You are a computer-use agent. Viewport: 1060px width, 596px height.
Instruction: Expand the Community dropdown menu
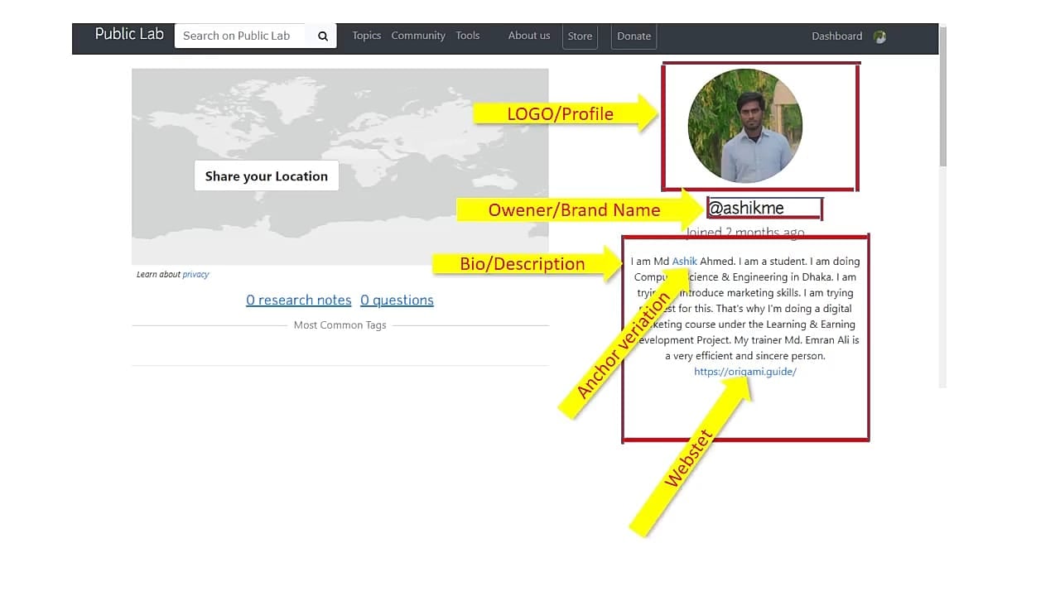click(417, 36)
